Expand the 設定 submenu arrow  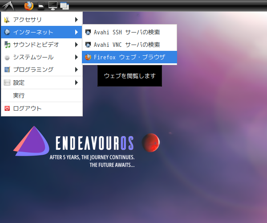[x=77, y=83]
